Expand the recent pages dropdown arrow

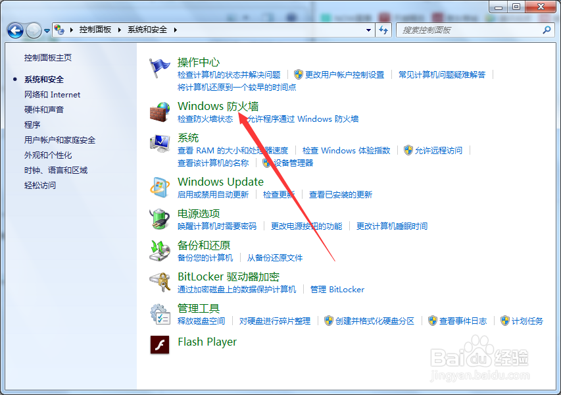point(46,30)
